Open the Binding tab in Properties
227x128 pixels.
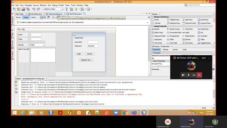166,50
